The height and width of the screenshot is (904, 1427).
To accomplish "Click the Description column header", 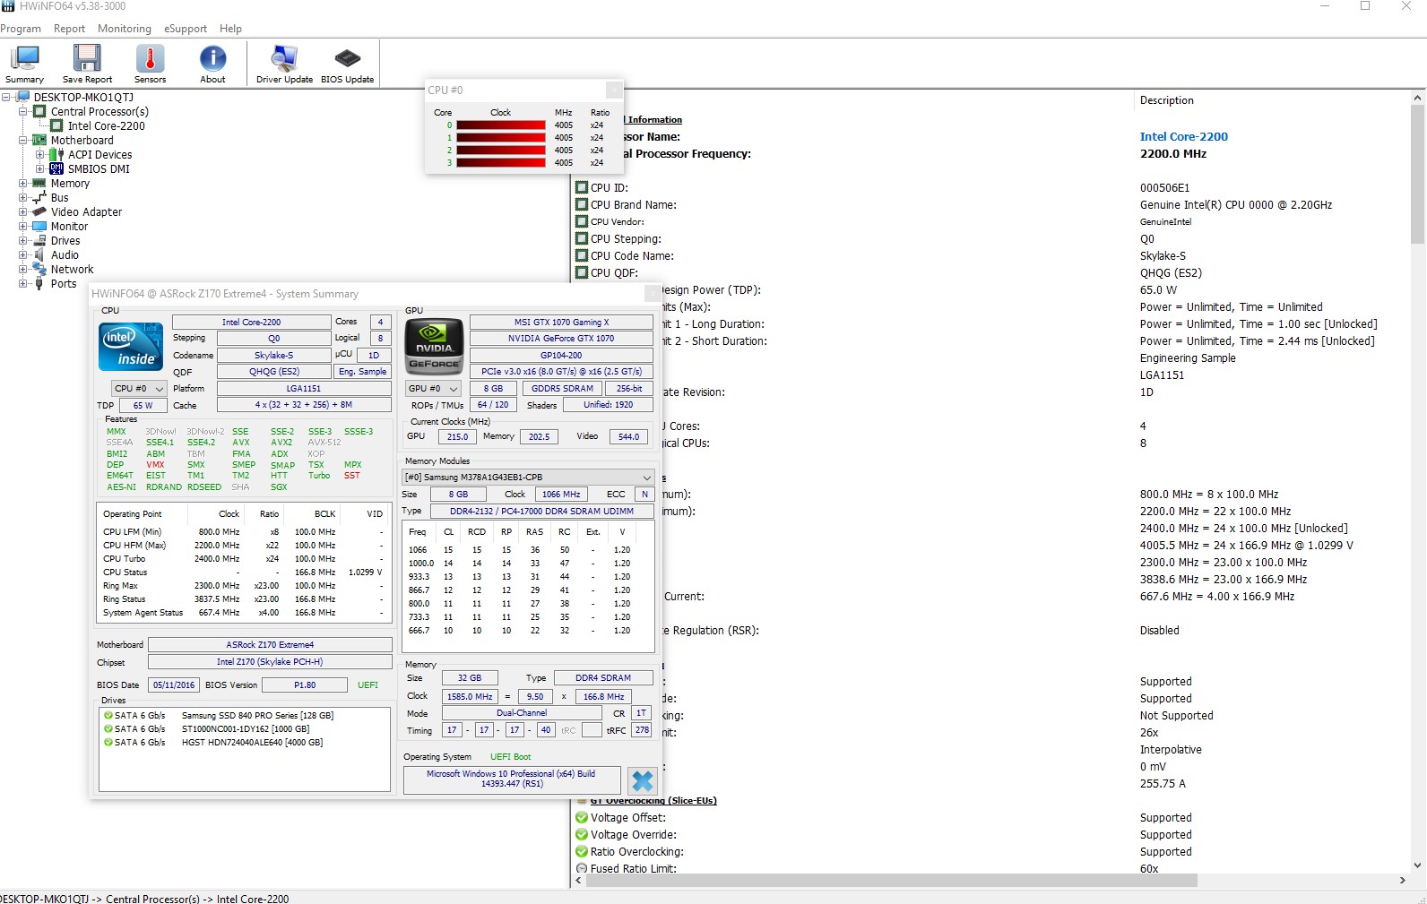I will click(1166, 100).
